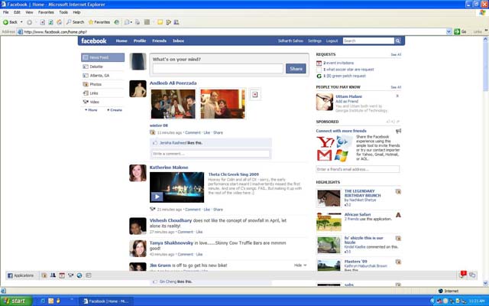Select the Atlanta, GA filter

pyautogui.click(x=102, y=76)
